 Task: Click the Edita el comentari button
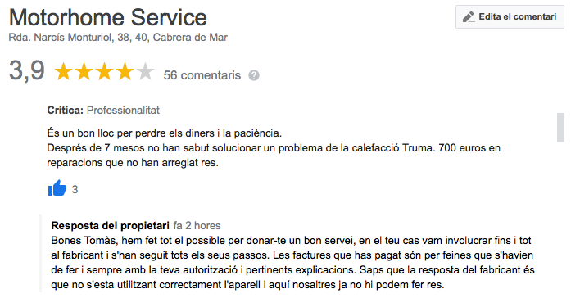coord(510,16)
